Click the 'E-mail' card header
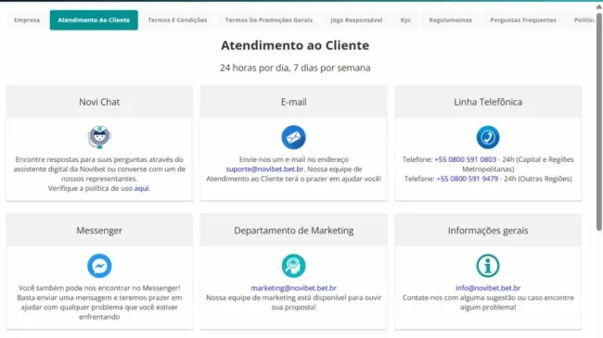 point(293,102)
